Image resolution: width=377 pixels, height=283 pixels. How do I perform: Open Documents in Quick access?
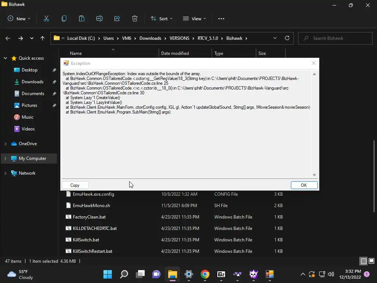pos(33,94)
